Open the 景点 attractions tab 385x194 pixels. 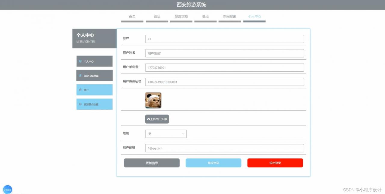[x=205, y=17]
